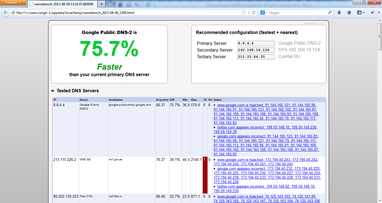382x203 pixels.
Task: Open the Firefox application menu
Action: pos(13,3)
